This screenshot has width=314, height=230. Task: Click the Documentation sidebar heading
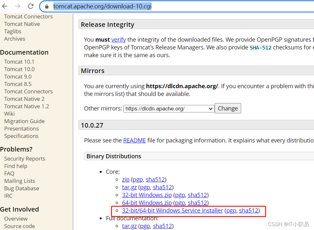[x=24, y=52]
